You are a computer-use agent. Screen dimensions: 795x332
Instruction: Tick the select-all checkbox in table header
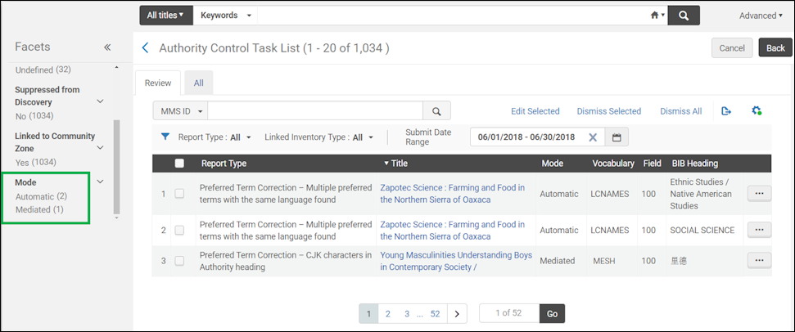179,164
